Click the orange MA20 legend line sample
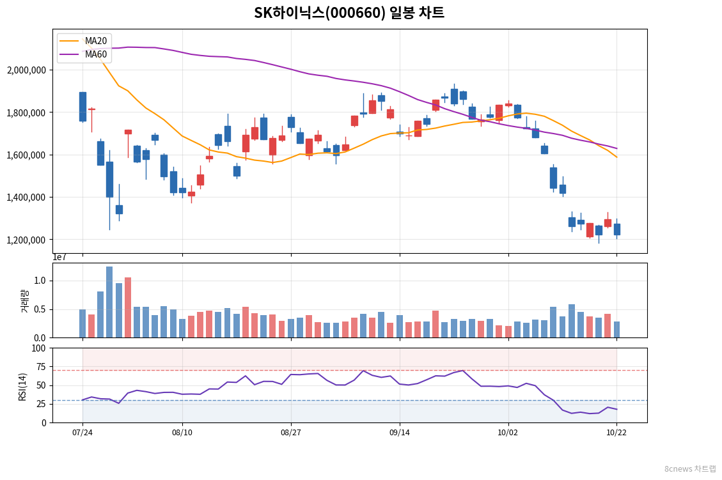Viewport: 722px width, 480px height. (70, 41)
